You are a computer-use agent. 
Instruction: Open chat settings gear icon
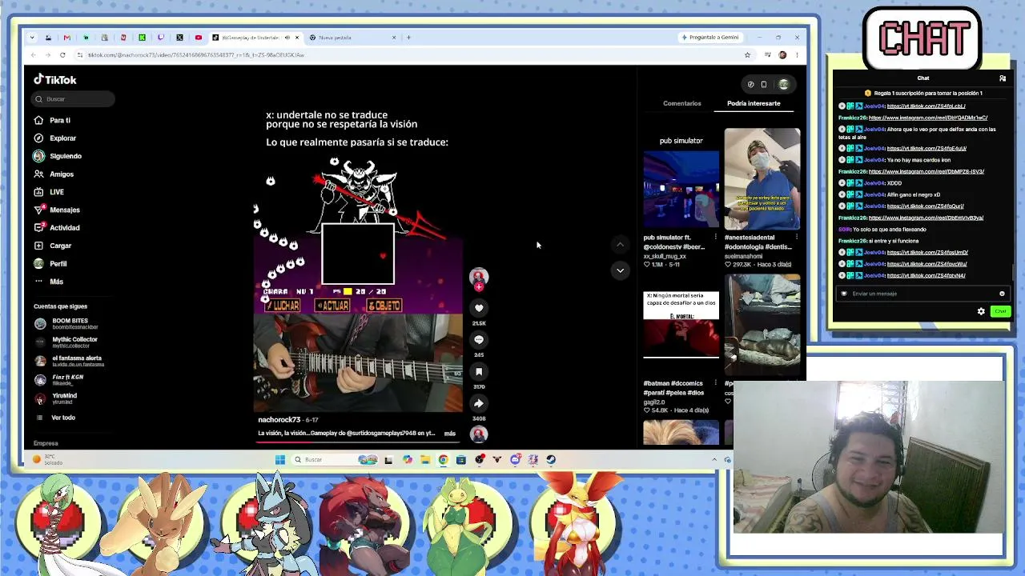(981, 311)
